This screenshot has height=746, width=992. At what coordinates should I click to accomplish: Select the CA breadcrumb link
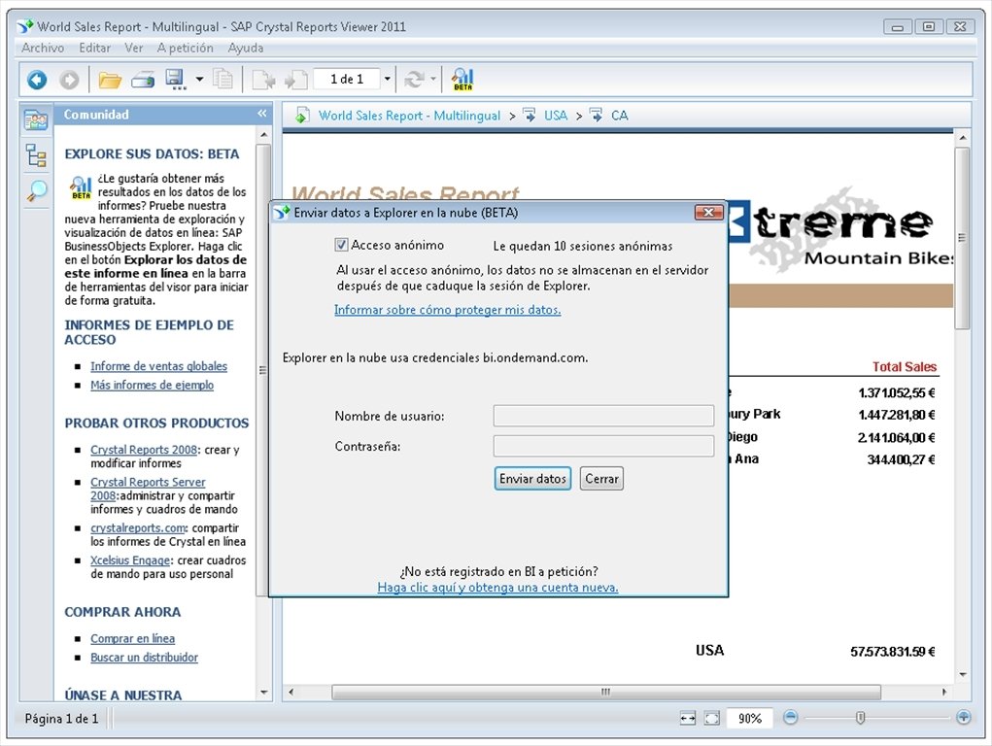click(x=619, y=116)
